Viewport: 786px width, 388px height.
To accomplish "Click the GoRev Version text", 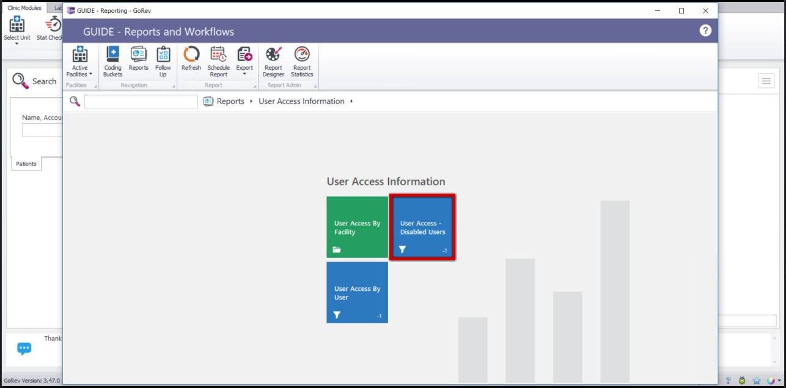I will pyautogui.click(x=32, y=380).
